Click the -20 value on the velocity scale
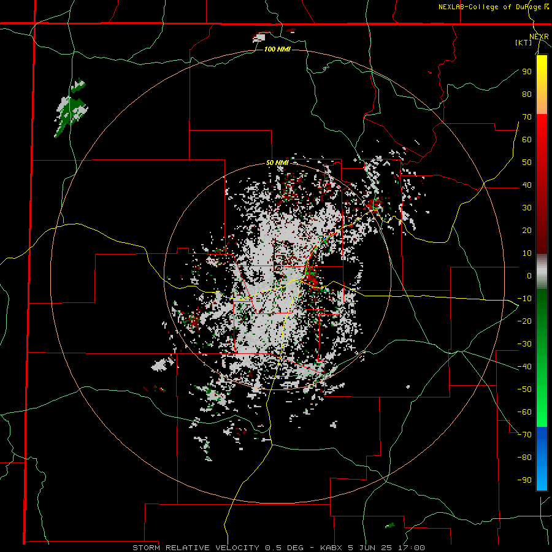 pyautogui.click(x=524, y=321)
